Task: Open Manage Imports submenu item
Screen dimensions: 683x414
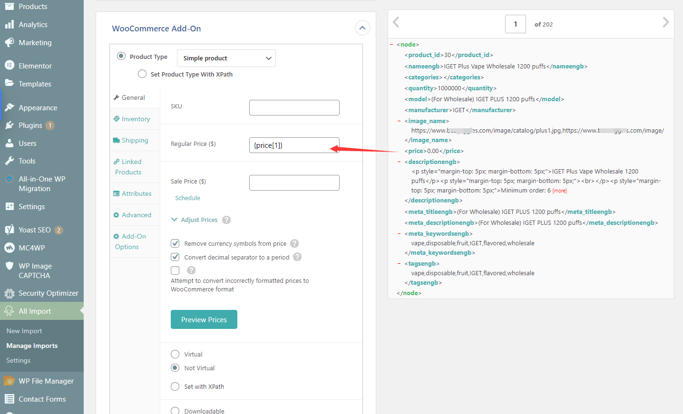Action: pos(32,346)
